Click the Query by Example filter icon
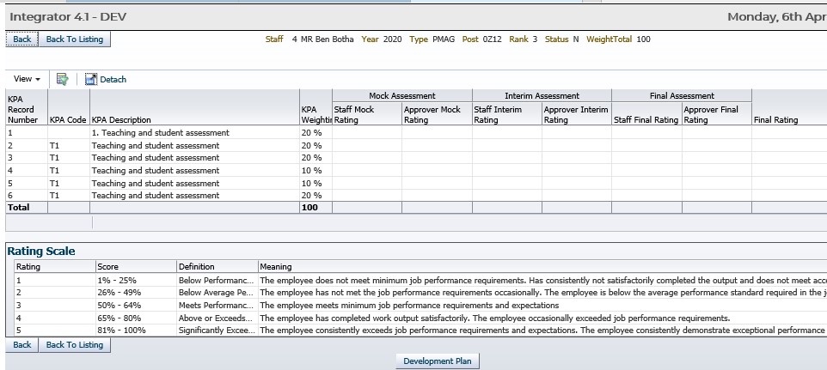The width and height of the screenshot is (827, 370). [62, 79]
